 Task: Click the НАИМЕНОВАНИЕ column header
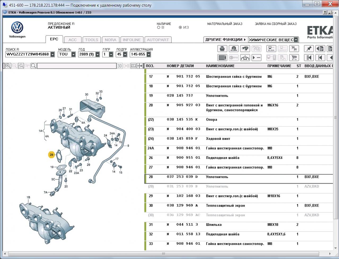coord(220,66)
